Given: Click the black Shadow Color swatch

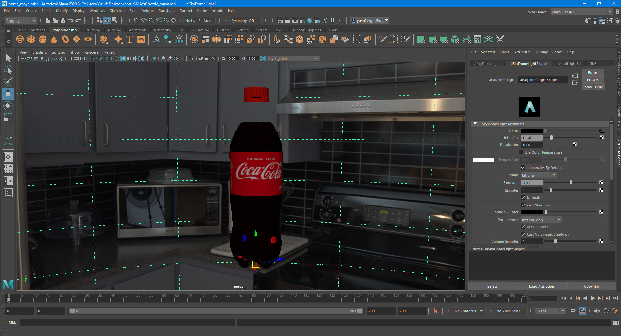Looking at the screenshot, I should pyautogui.click(x=532, y=212).
